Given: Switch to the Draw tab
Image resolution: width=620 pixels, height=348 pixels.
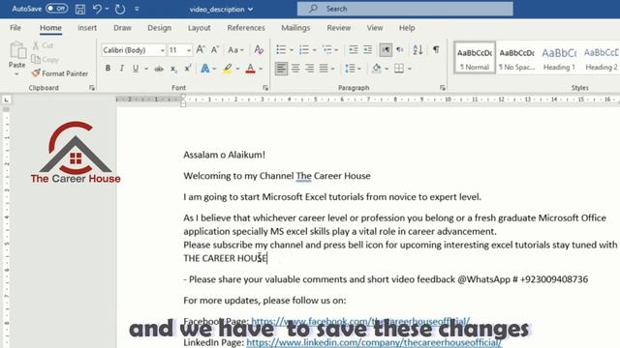Looking at the screenshot, I should (x=122, y=28).
